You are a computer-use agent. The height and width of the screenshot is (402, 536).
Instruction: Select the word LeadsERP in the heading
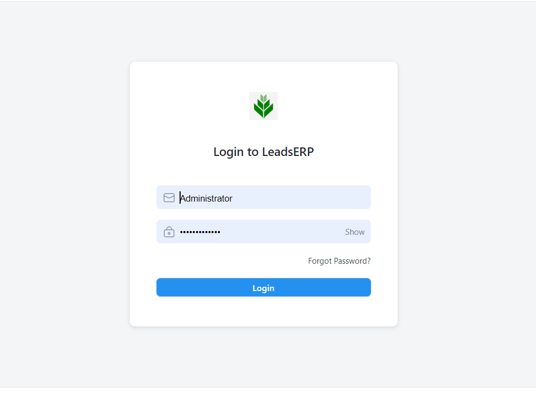[x=288, y=152]
